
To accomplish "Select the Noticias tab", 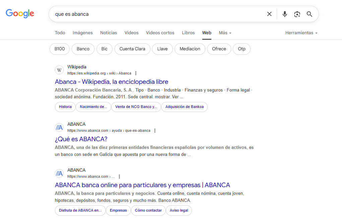I will tap(109, 33).
